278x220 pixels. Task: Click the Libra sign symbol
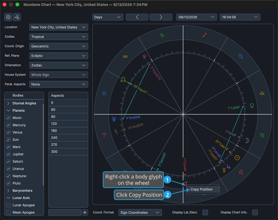pos(262,93)
